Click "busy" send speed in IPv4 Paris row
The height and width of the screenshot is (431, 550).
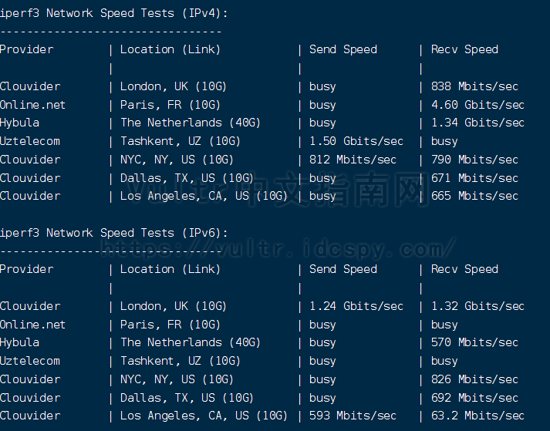click(x=322, y=105)
